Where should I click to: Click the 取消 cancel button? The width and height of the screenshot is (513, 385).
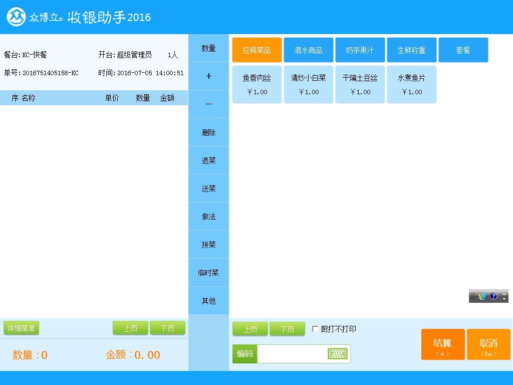click(x=488, y=344)
